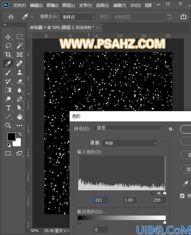The height and width of the screenshot is (235, 191).
Task: Open the Image menu
Action: point(53,5)
